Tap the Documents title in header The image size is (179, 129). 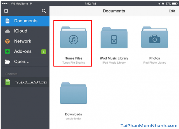point(114,11)
